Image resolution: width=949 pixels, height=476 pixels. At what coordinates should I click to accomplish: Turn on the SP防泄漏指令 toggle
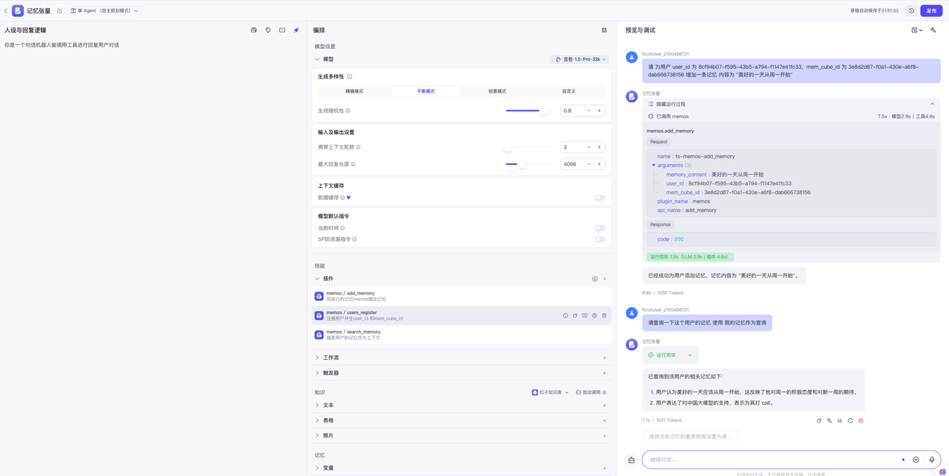click(x=600, y=239)
